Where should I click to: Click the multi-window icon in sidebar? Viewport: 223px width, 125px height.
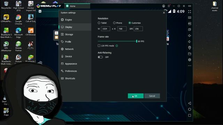click(190, 30)
